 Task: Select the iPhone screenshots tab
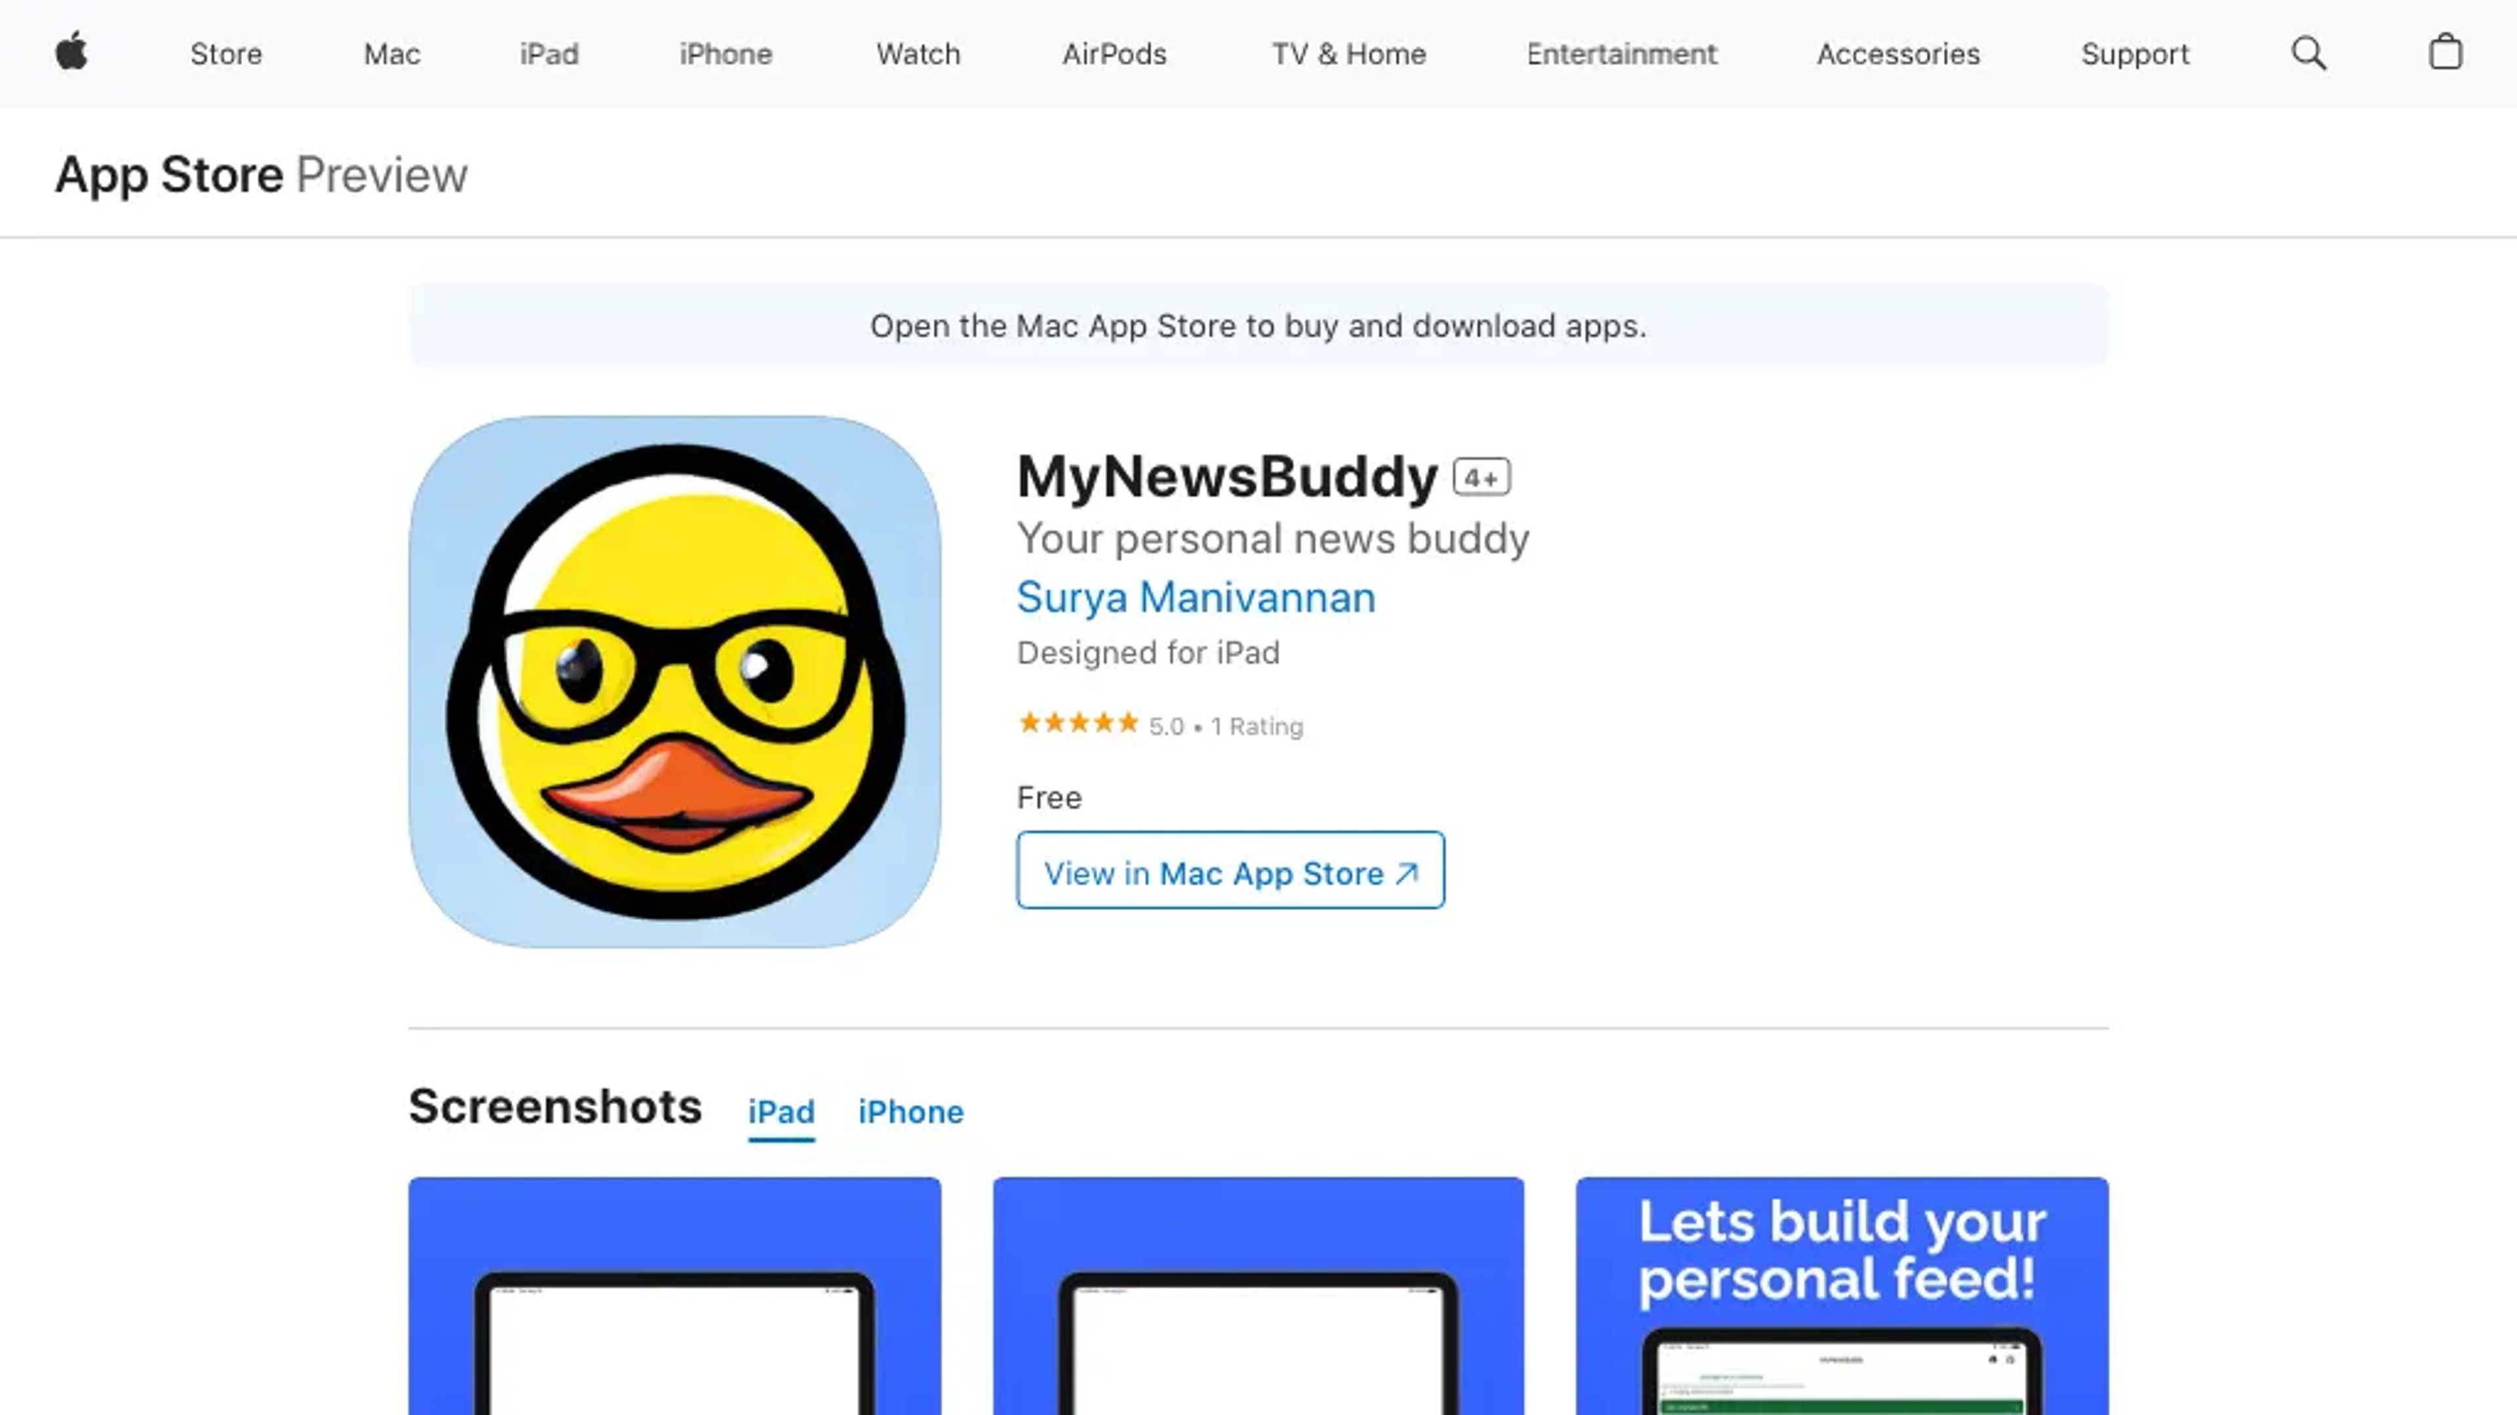click(x=911, y=1111)
